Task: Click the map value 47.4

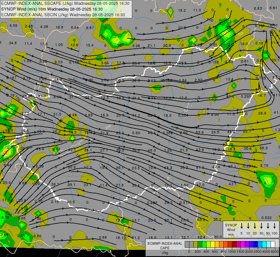Action: click(216, 167)
